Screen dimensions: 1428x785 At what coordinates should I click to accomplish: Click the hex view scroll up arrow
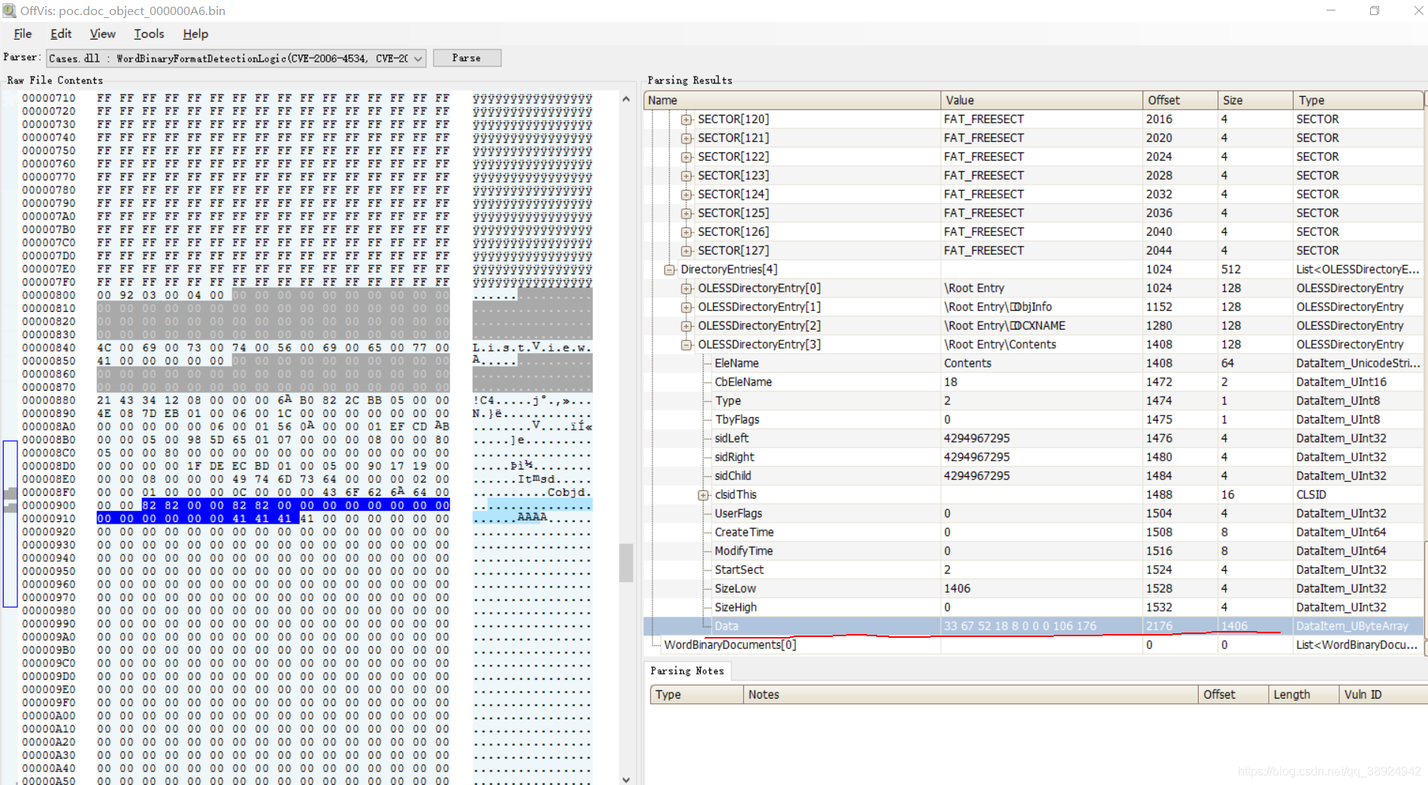(626, 98)
